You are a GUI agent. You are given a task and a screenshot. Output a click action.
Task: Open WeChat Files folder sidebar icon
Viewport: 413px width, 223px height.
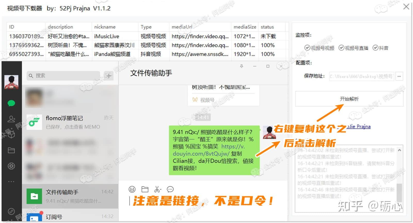coord(11,150)
